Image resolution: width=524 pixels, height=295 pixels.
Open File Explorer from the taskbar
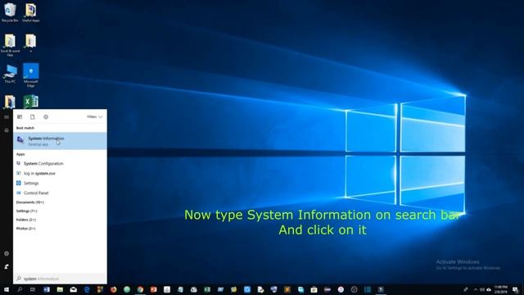[x=60, y=289]
